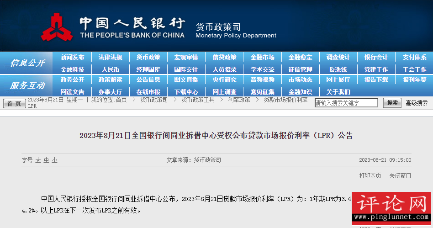Open 央行研究 menu item
The image size is (433, 228).
pos(224,80)
